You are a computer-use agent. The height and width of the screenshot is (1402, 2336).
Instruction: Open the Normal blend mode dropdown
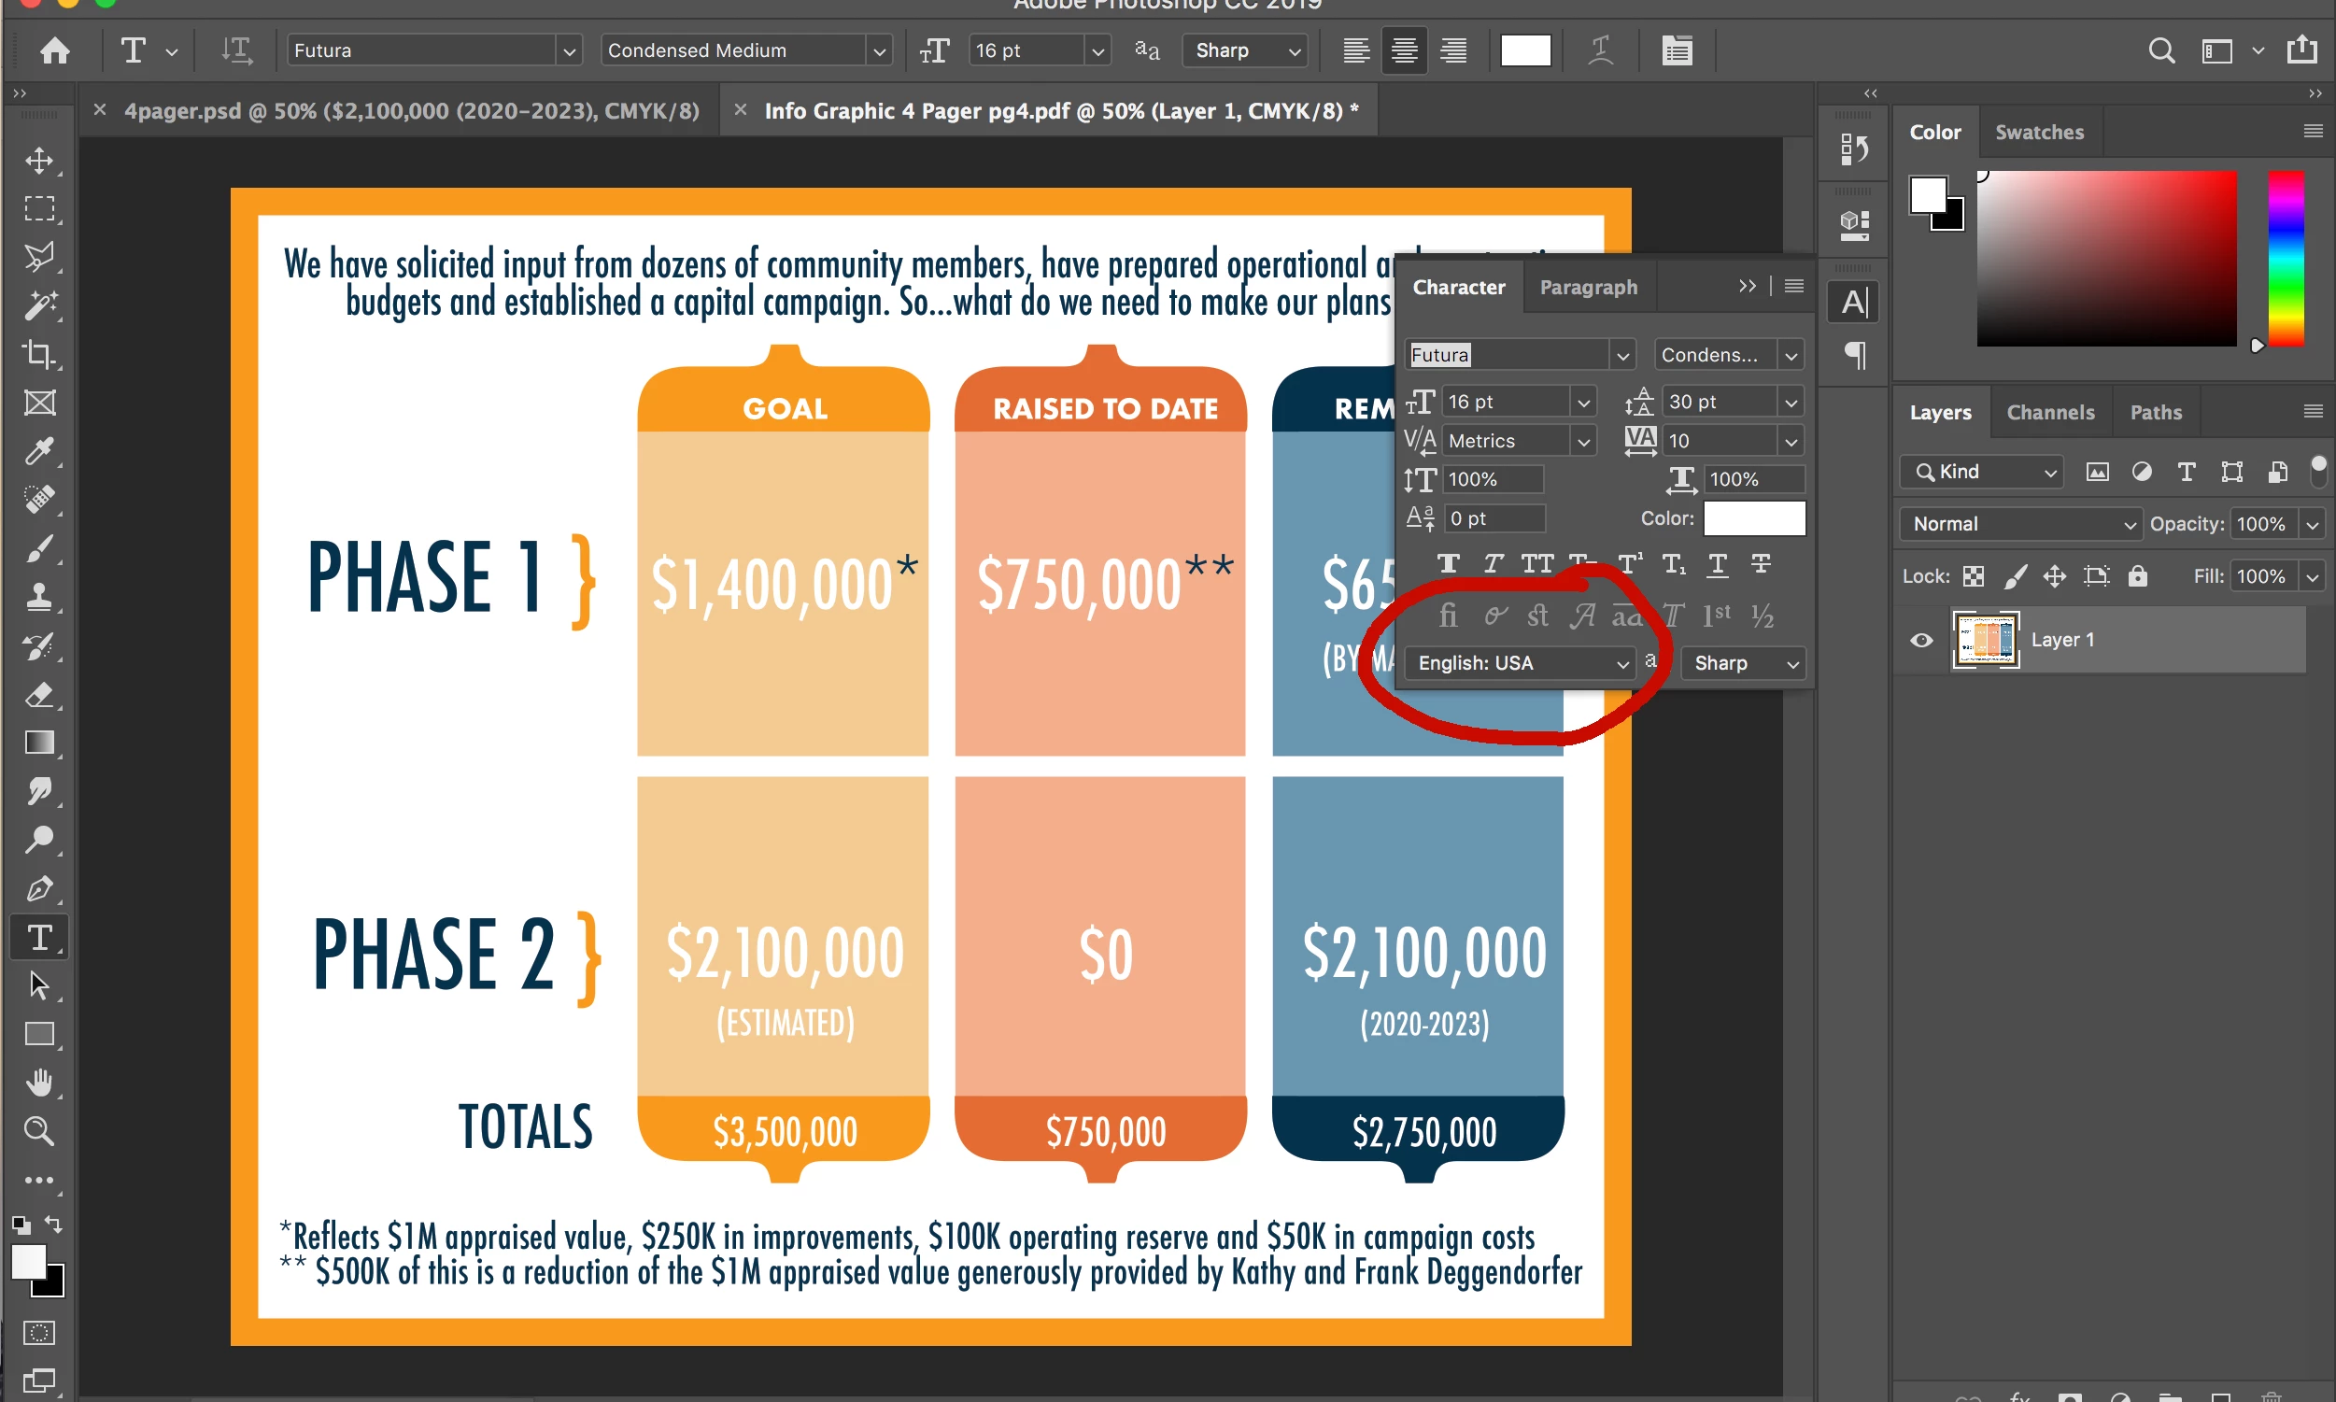click(x=2019, y=524)
